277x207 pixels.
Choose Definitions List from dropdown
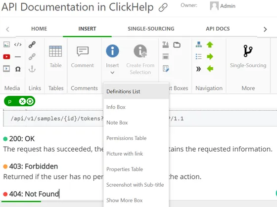coord(136,91)
